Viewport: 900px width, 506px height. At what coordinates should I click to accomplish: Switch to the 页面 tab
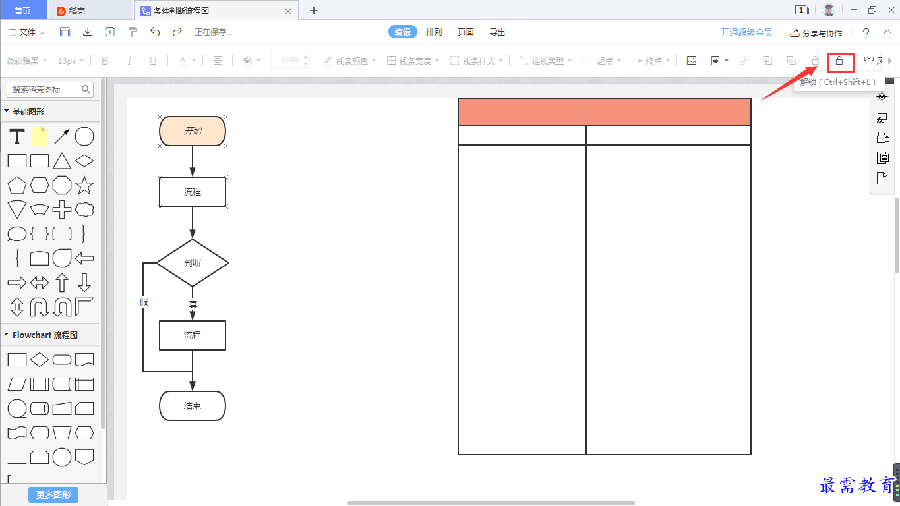coord(465,32)
